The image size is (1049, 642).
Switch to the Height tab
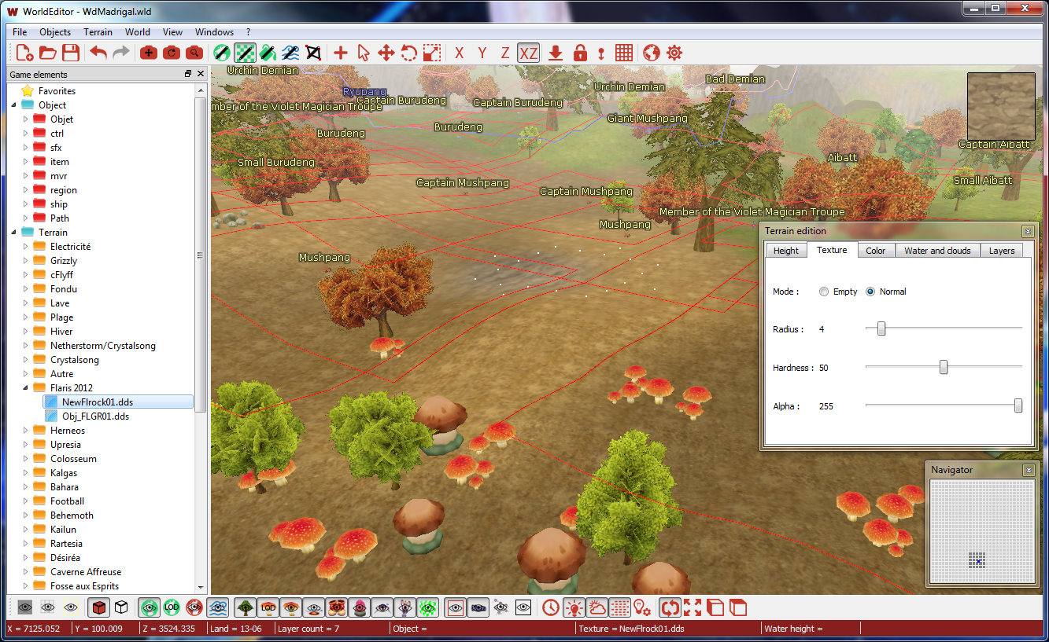pyautogui.click(x=786, y=251)
